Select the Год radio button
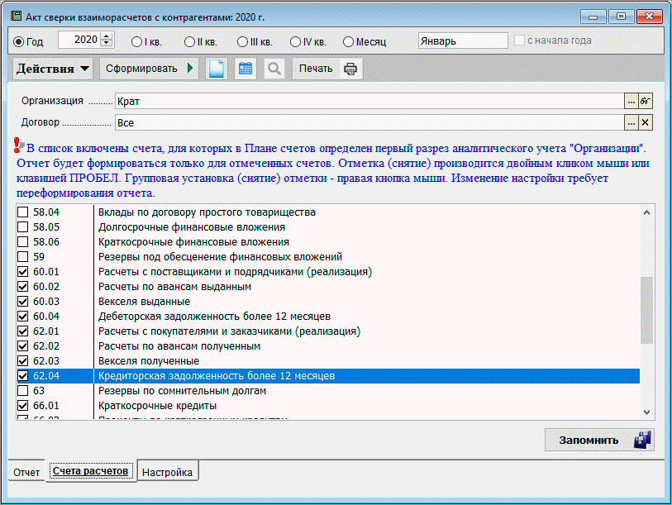Image resolution: width=672 pixels, height=505 pixels. coord(18,42)
